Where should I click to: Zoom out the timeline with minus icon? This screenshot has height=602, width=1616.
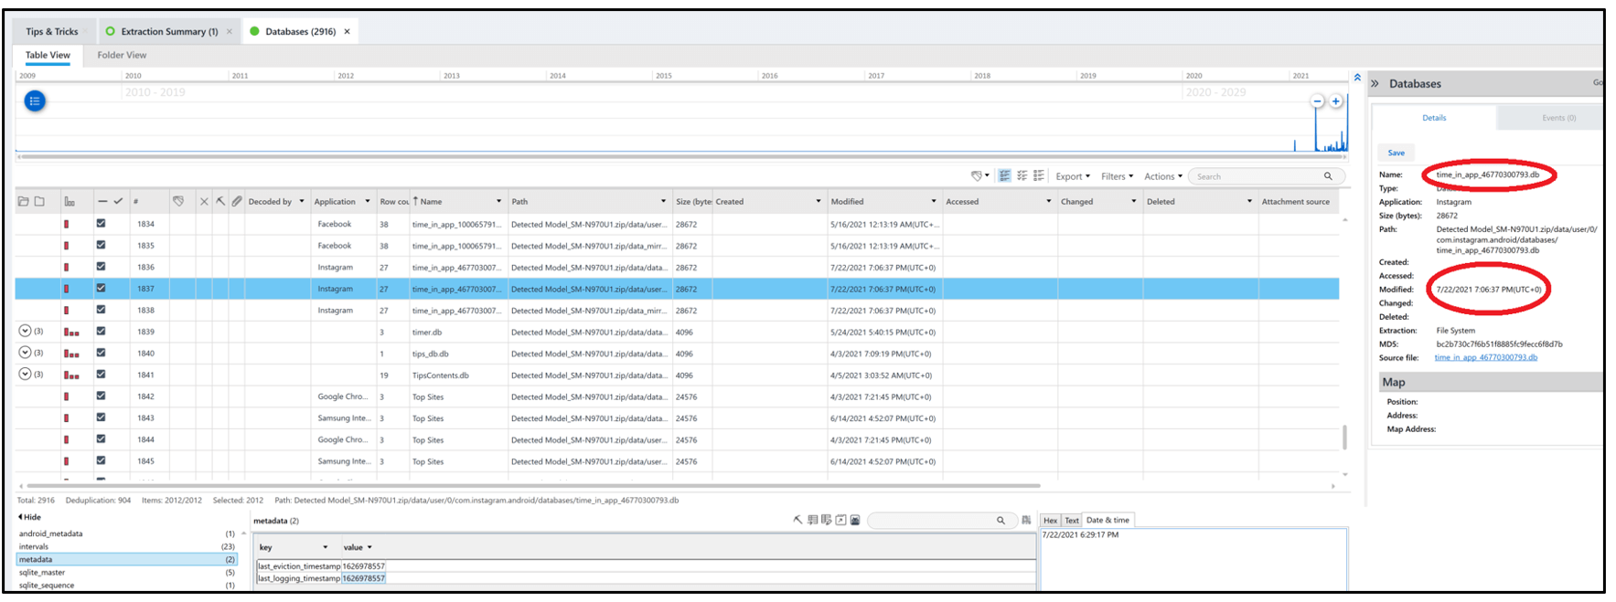tap(1318, 101)
